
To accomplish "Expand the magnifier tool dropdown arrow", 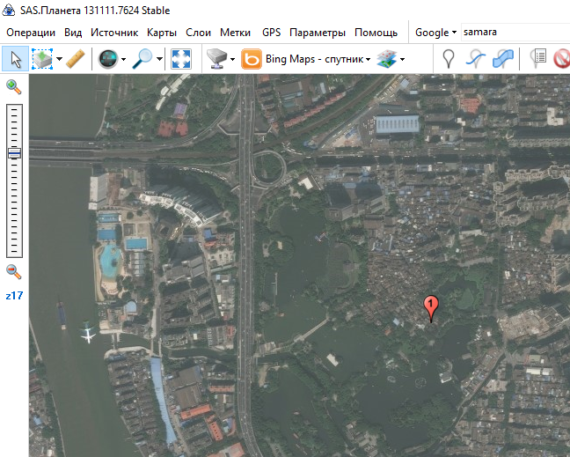I will [159, 59].
